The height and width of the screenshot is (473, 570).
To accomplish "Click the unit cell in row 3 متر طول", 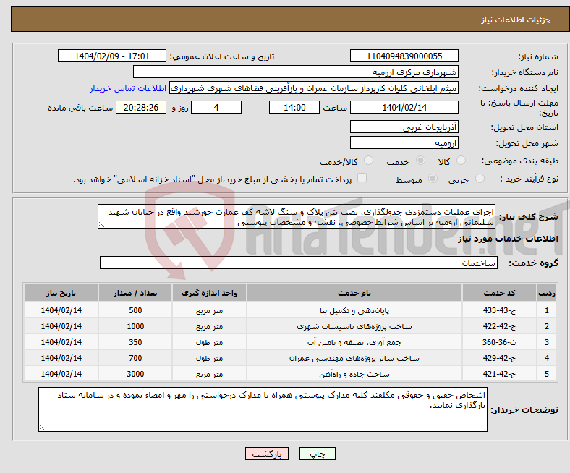I will 209,343.
